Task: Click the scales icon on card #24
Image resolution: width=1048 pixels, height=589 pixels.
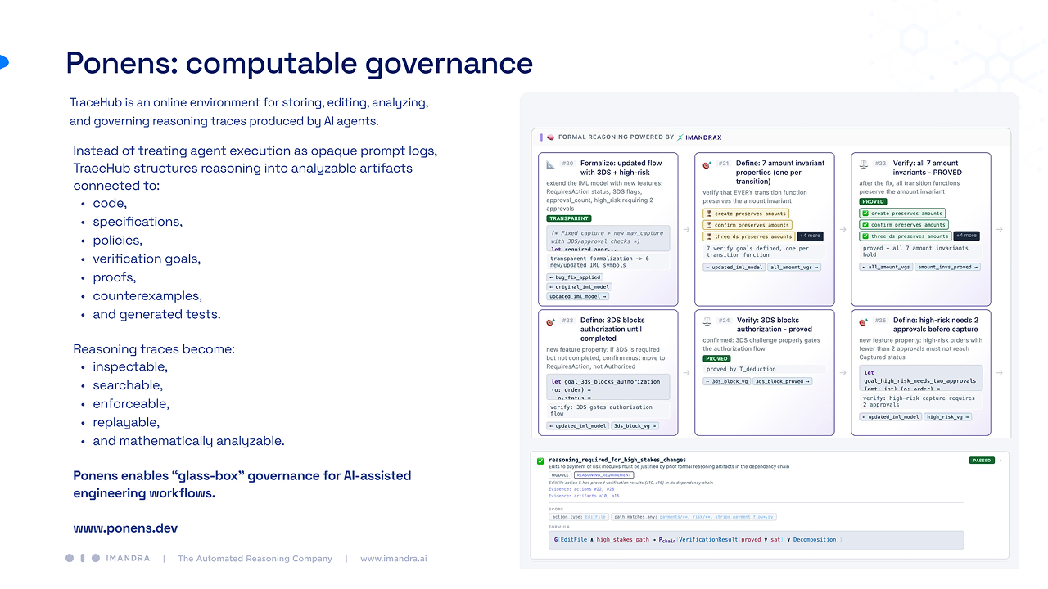Action: click(x=707, y=321)
